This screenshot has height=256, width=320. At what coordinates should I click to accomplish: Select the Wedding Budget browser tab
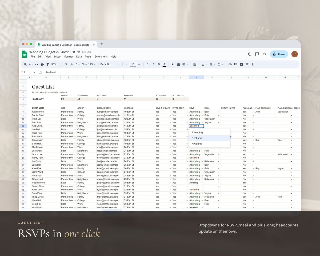66,45
